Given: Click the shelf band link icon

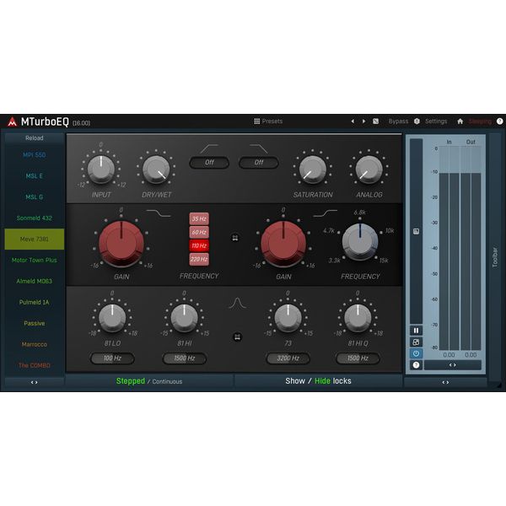Looking at the screenshot, I should tap(235, 238).
